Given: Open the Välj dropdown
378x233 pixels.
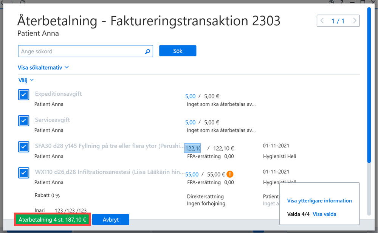Looking at the screenshot, I should [x=26, y=80].
